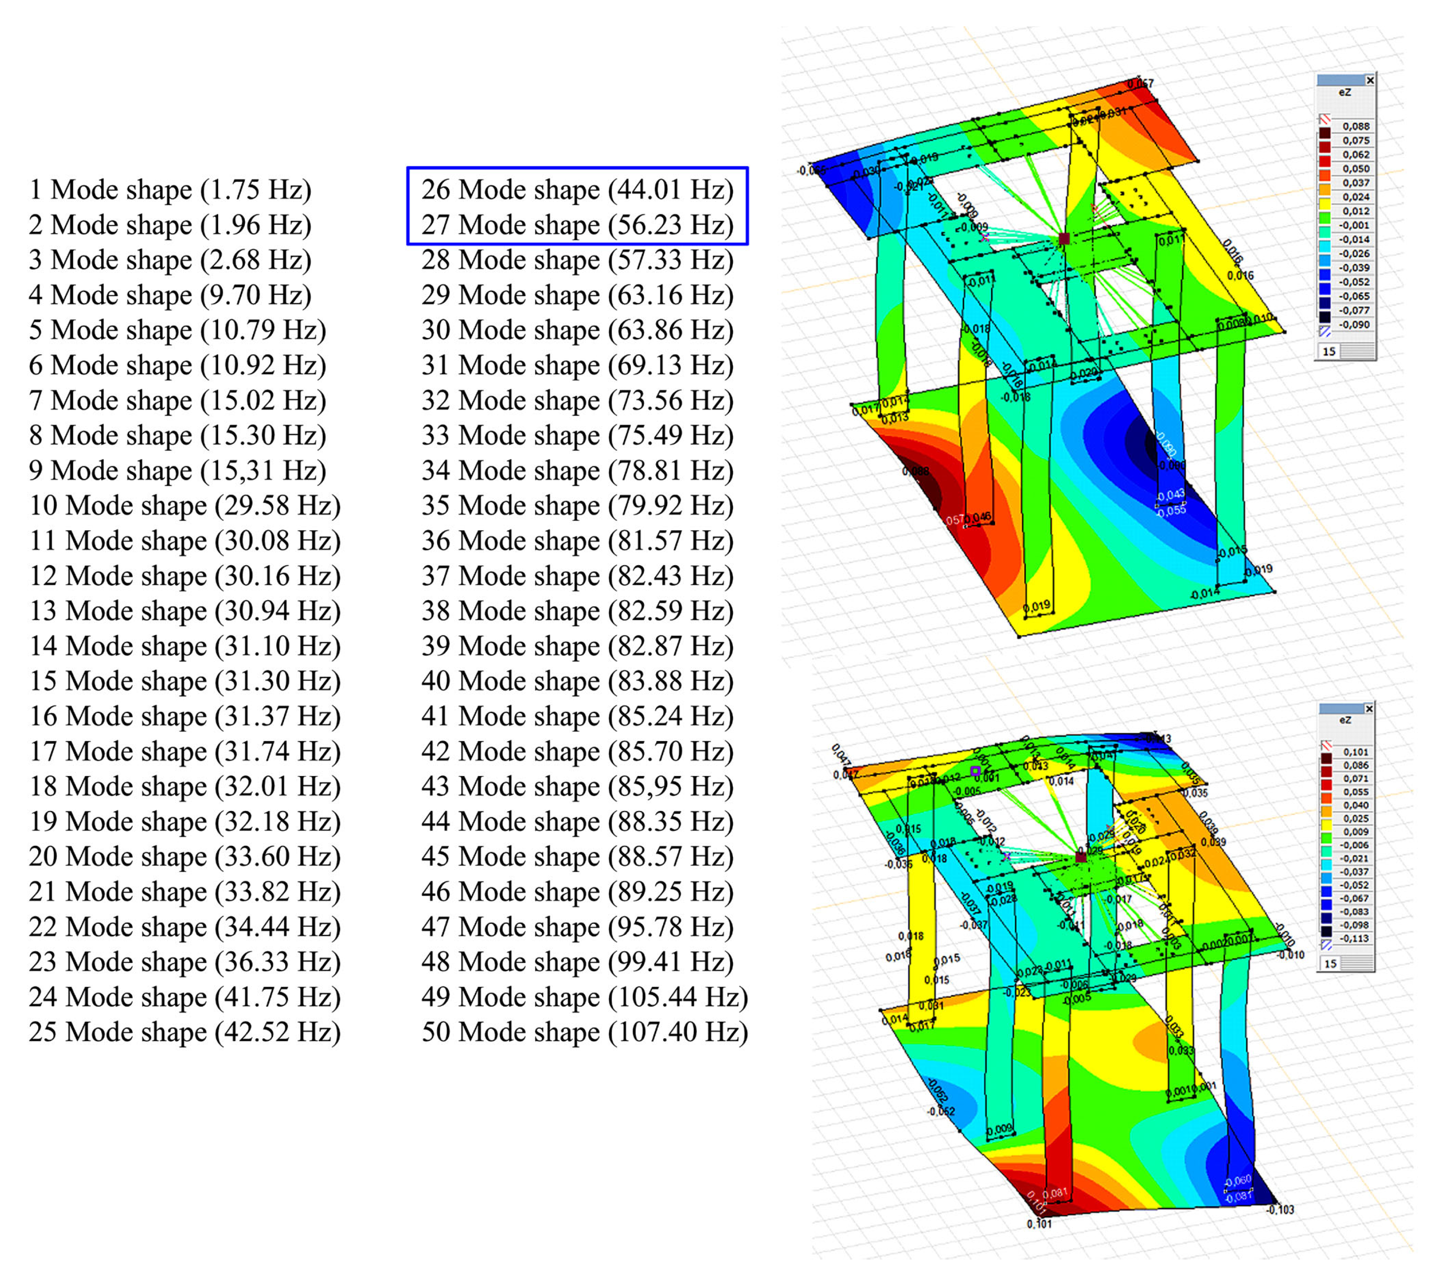This screenshot has height=1275, width=1429.
Task: Click dark red center node in upper model
Action: (x=1064, y=238)
